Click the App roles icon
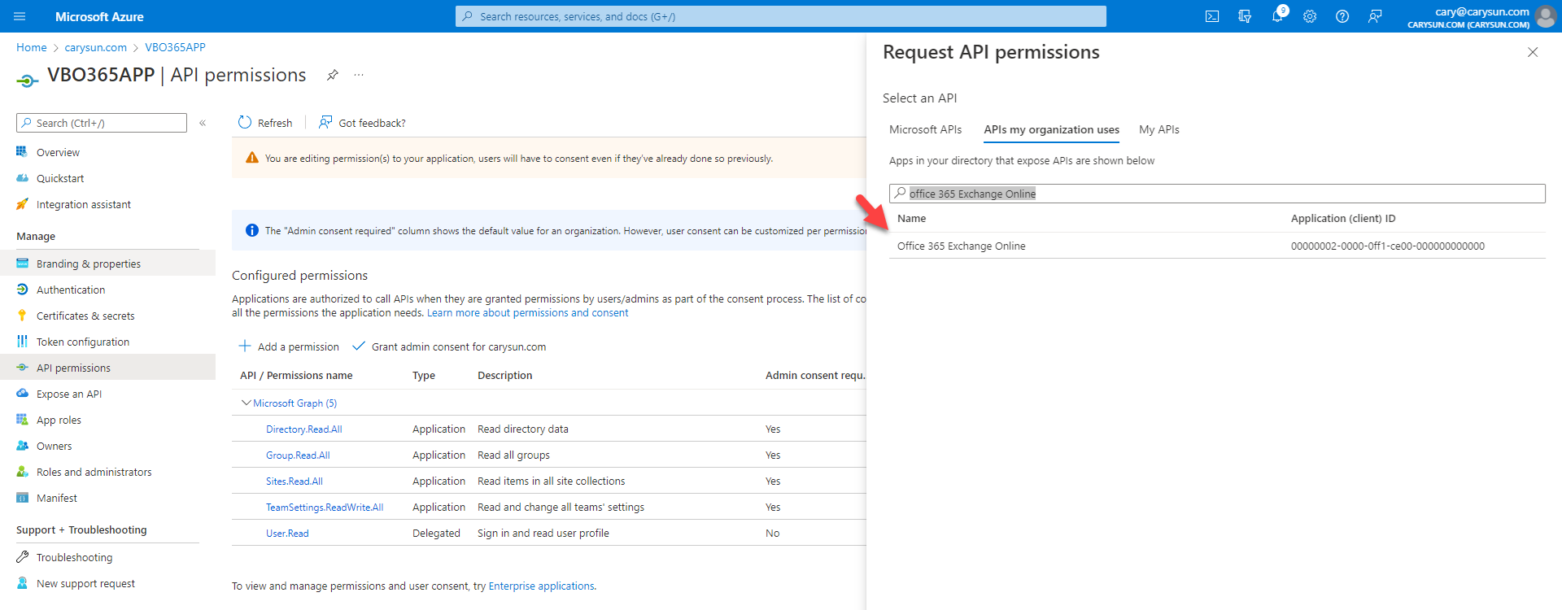 pos(22,420)
